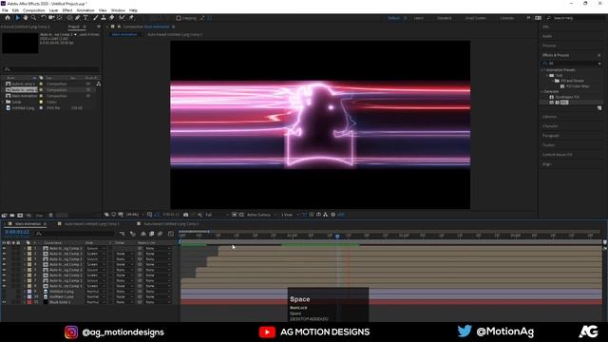Open the Paragraph panel
Screen dimensions: 608x342
coord(551,136)
